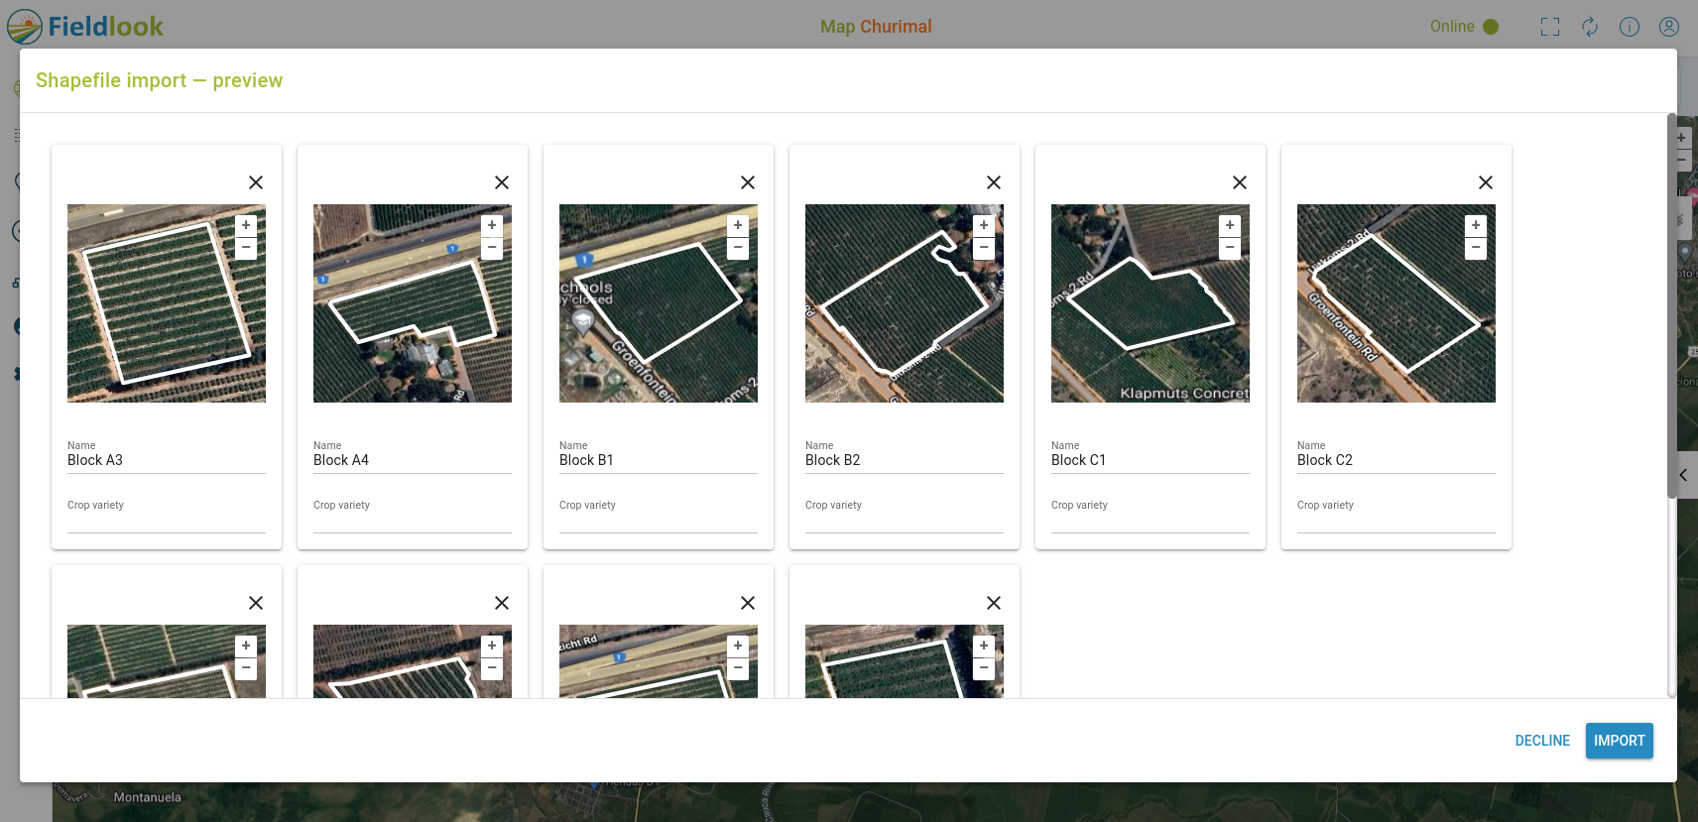Click the sync refresh icon
This screenshot has height=822, width=1698.
pyautogui.click(x=1590, y=27)
